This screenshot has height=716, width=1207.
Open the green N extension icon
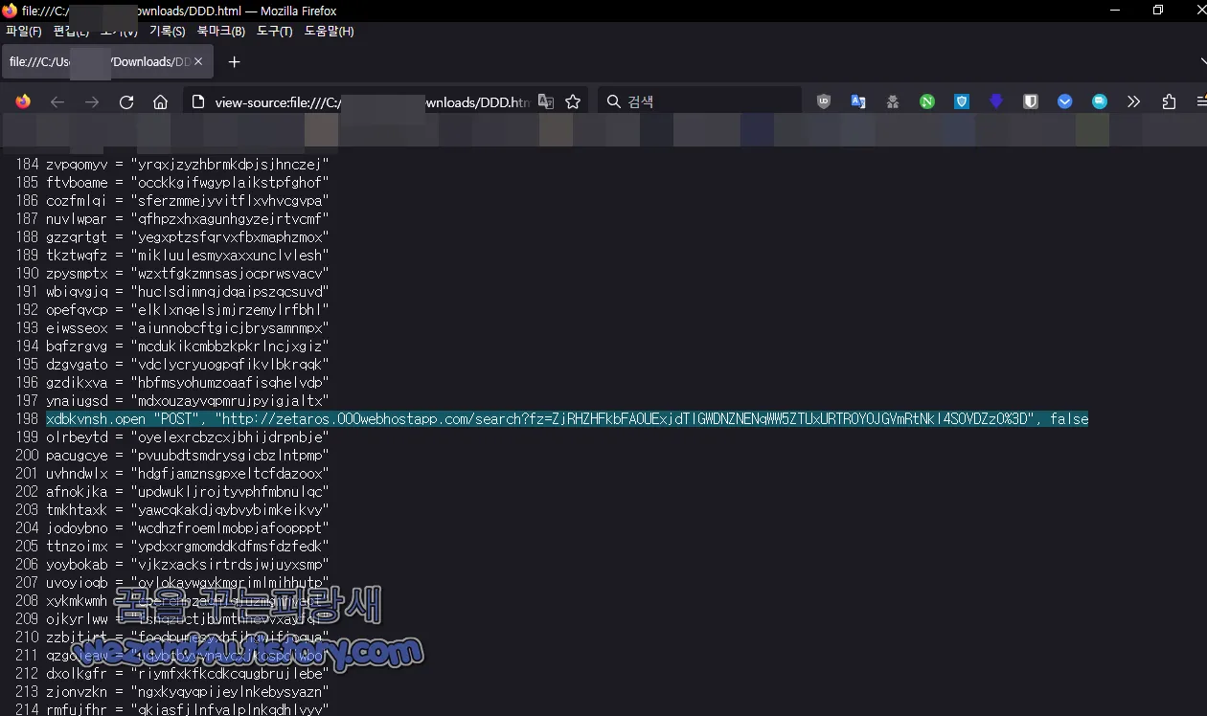coord(927,101)
